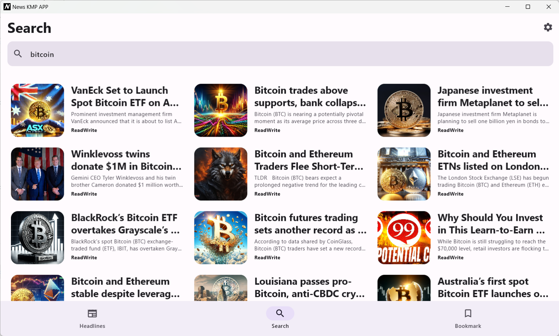Open the 99 Potential thumbnail
The image size is (559, 336).
404,237
